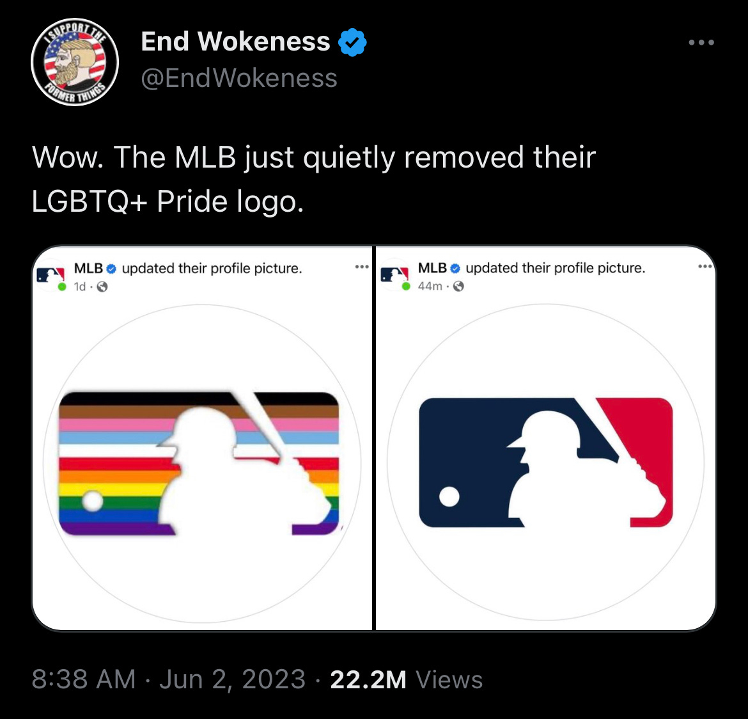The height and width of the screenshot is (719, 748).
Task: Click the blue verified badge beside End Wokeness
Action: tap(352, 42)
